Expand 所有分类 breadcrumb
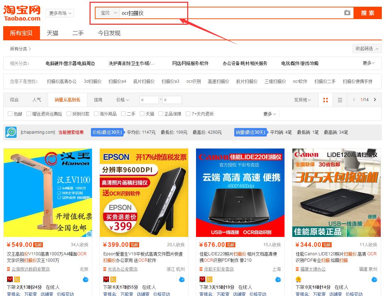Image resolution: width=385 pixels, height=296 pixels. [x=21, y=49]
